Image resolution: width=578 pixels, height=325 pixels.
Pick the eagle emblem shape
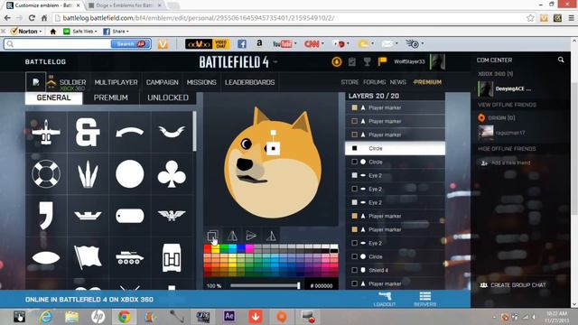(172, 215)
